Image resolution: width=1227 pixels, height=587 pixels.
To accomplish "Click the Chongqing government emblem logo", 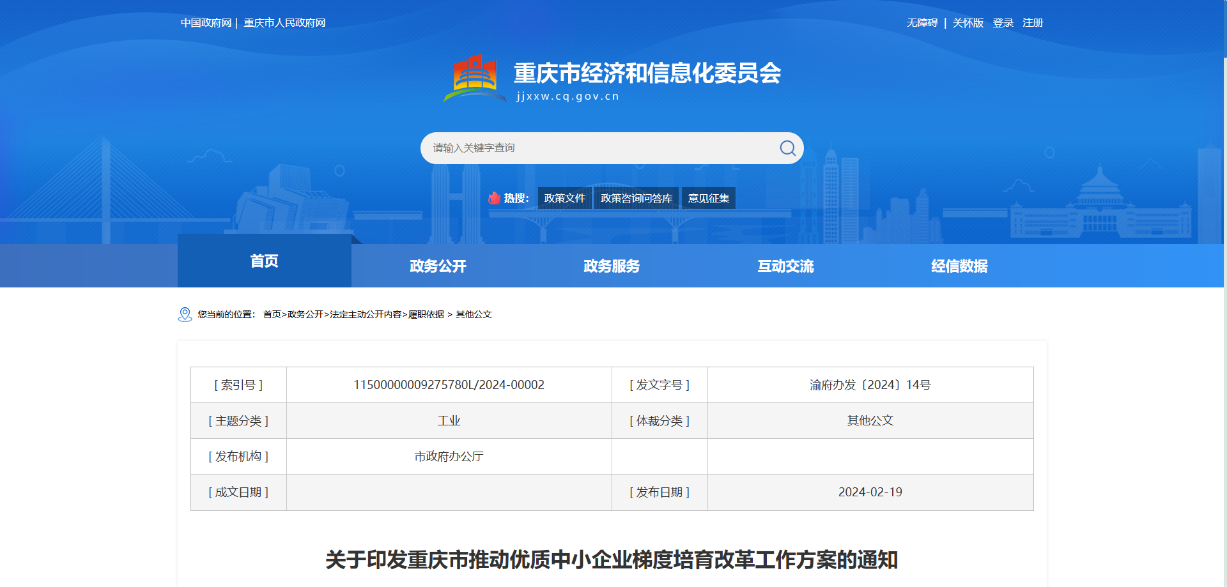I will [475, 79].
